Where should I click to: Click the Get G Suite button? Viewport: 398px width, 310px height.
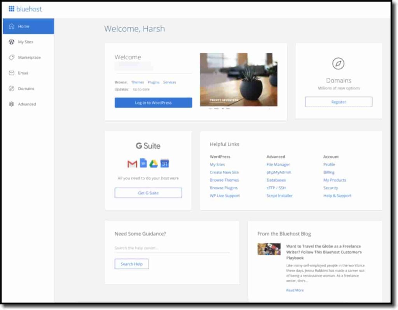tap(148, 193)
